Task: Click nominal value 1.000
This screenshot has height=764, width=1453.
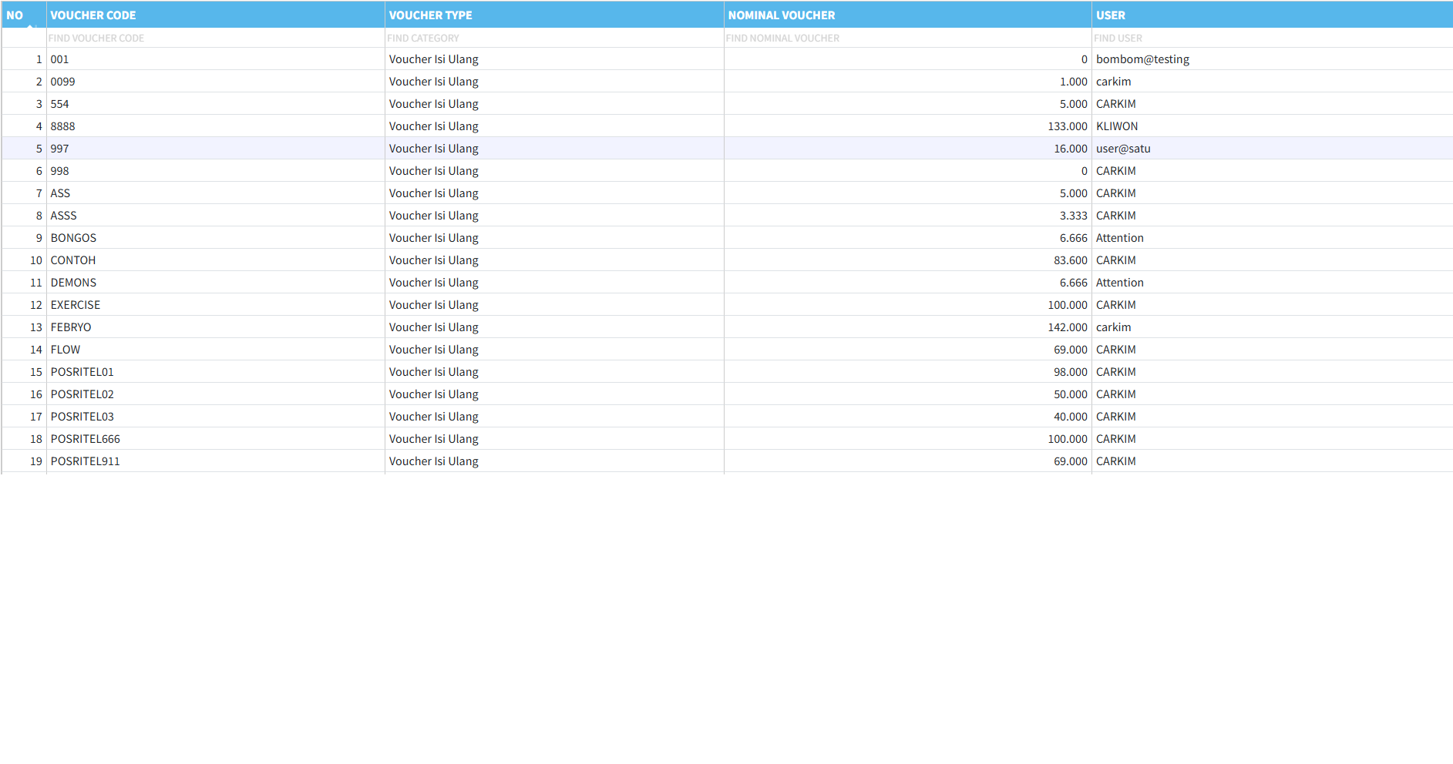Action: coord(1074,82)
